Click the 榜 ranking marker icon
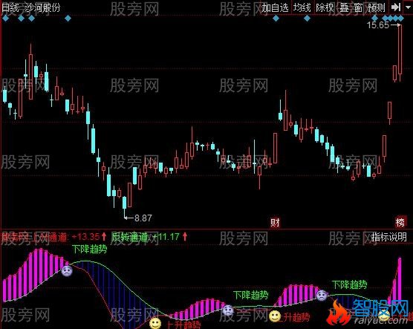The width and height of the screenshot is (413, 329). coord(400,223)
